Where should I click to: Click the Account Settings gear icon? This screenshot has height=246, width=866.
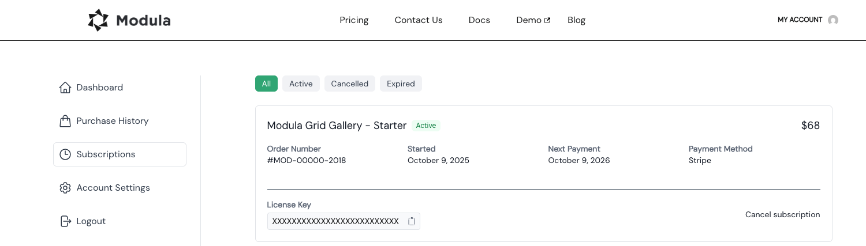pyautogui.click(x=65, y=188)
